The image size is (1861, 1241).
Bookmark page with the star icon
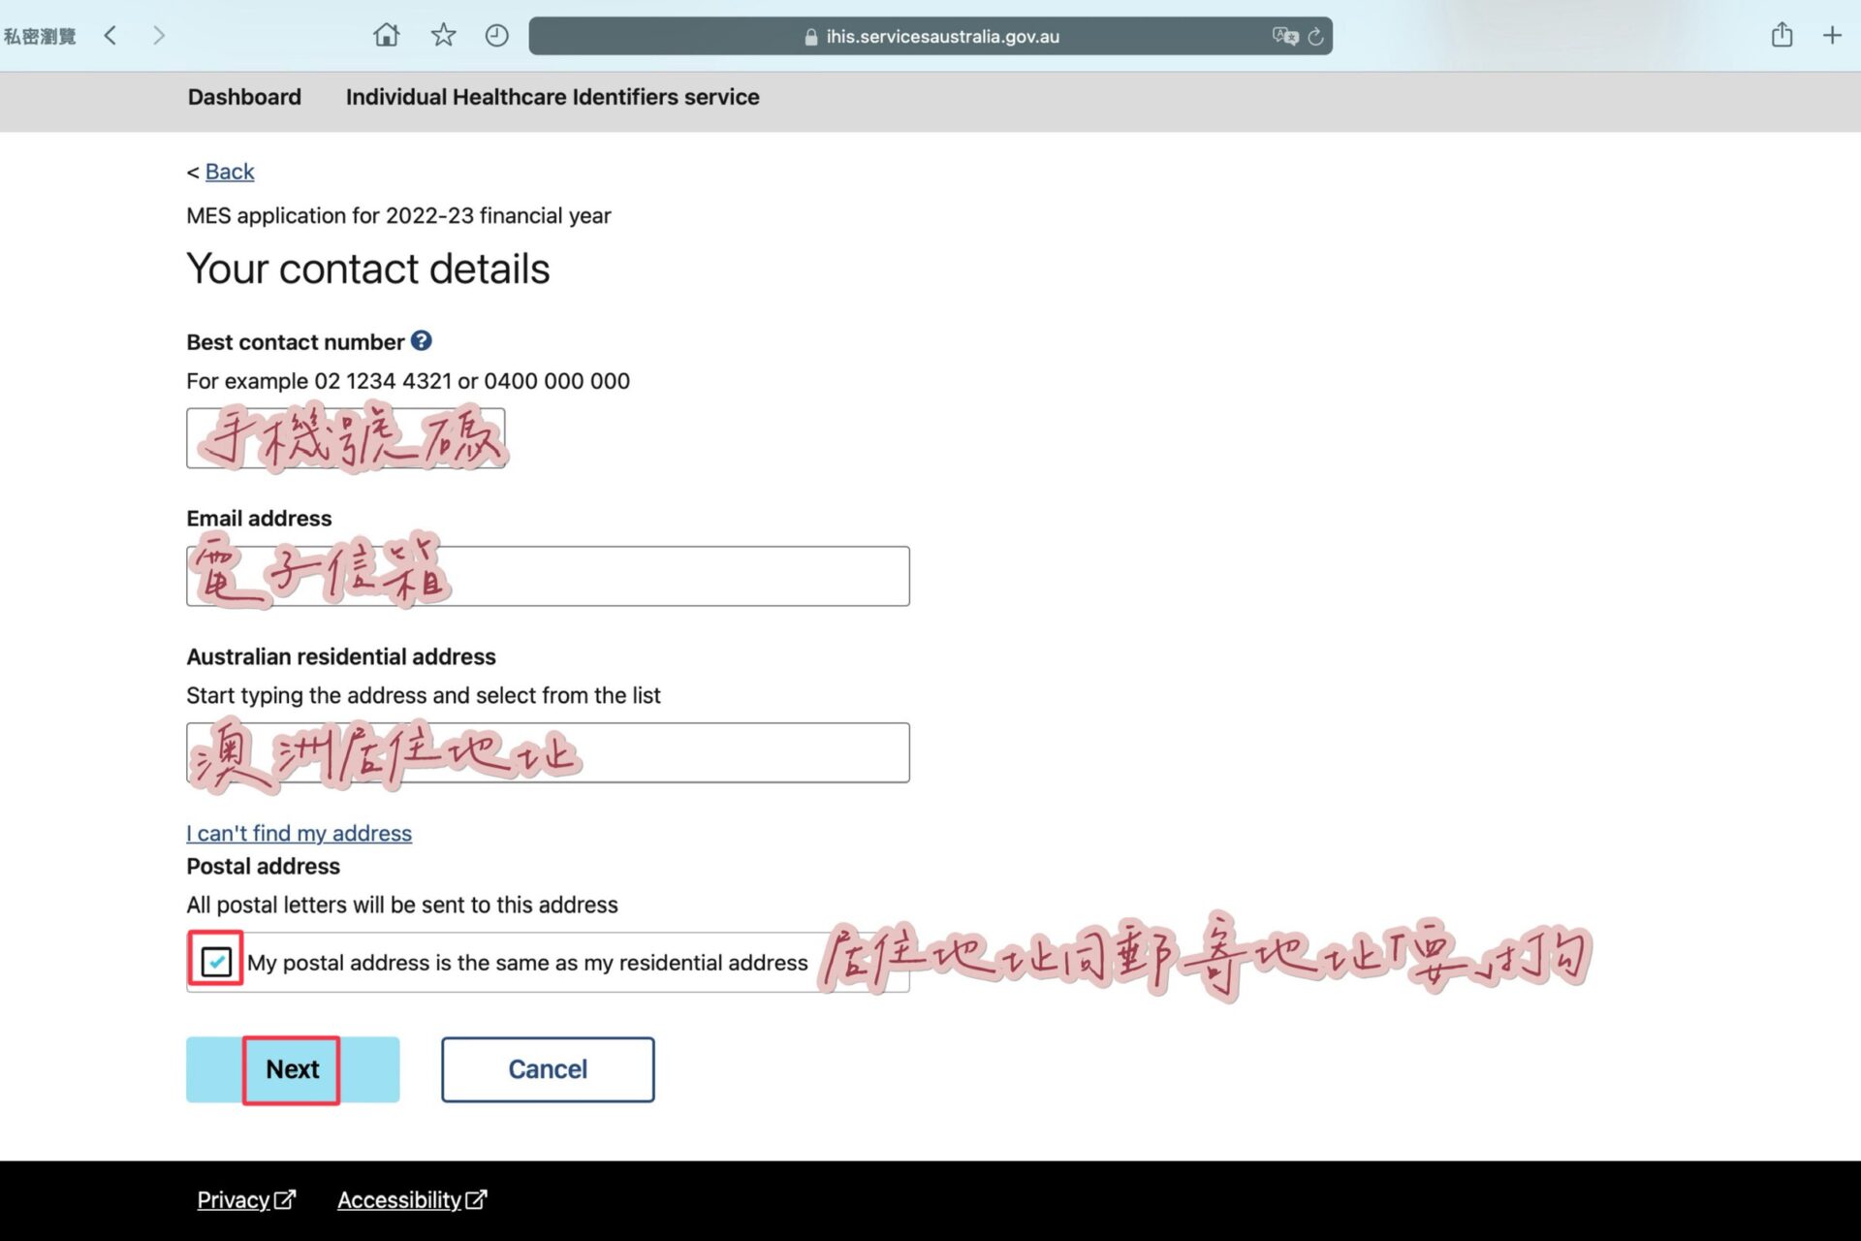click(443, 36)
